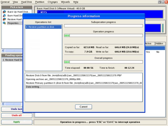Click the Active column header

(150, 44)
